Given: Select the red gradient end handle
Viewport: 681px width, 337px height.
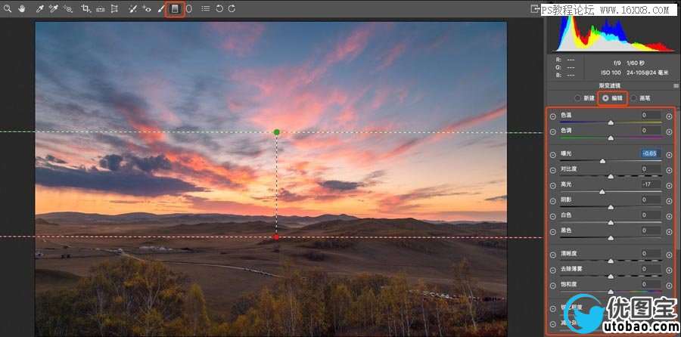Looking at the screenshot, I should coord(276,237).
